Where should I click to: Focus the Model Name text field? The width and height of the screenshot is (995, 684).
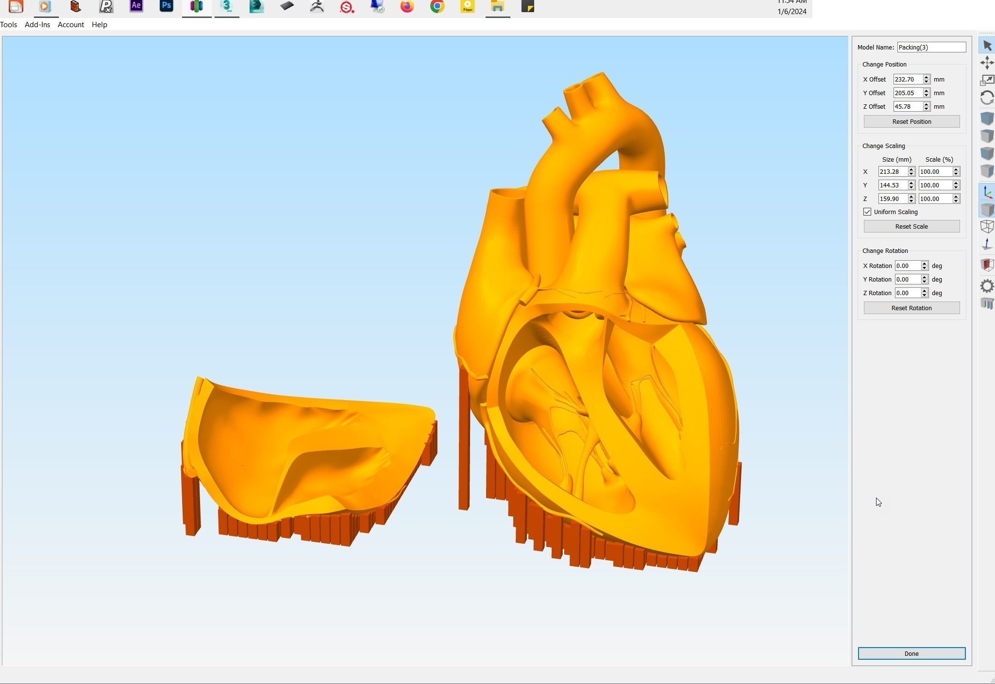tap(931, 47)
